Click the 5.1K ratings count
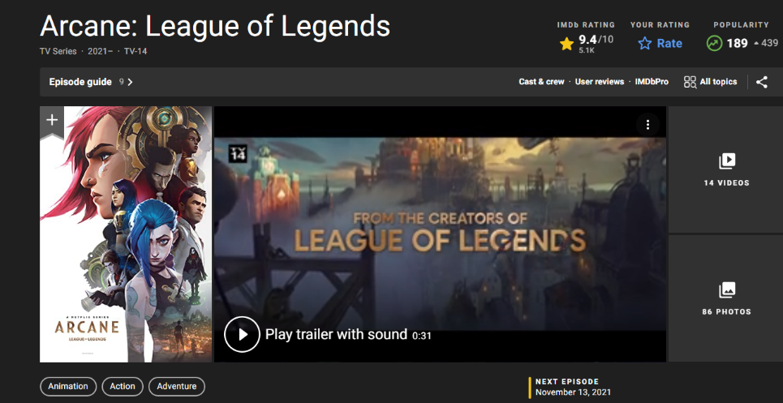 coord(587,50)
